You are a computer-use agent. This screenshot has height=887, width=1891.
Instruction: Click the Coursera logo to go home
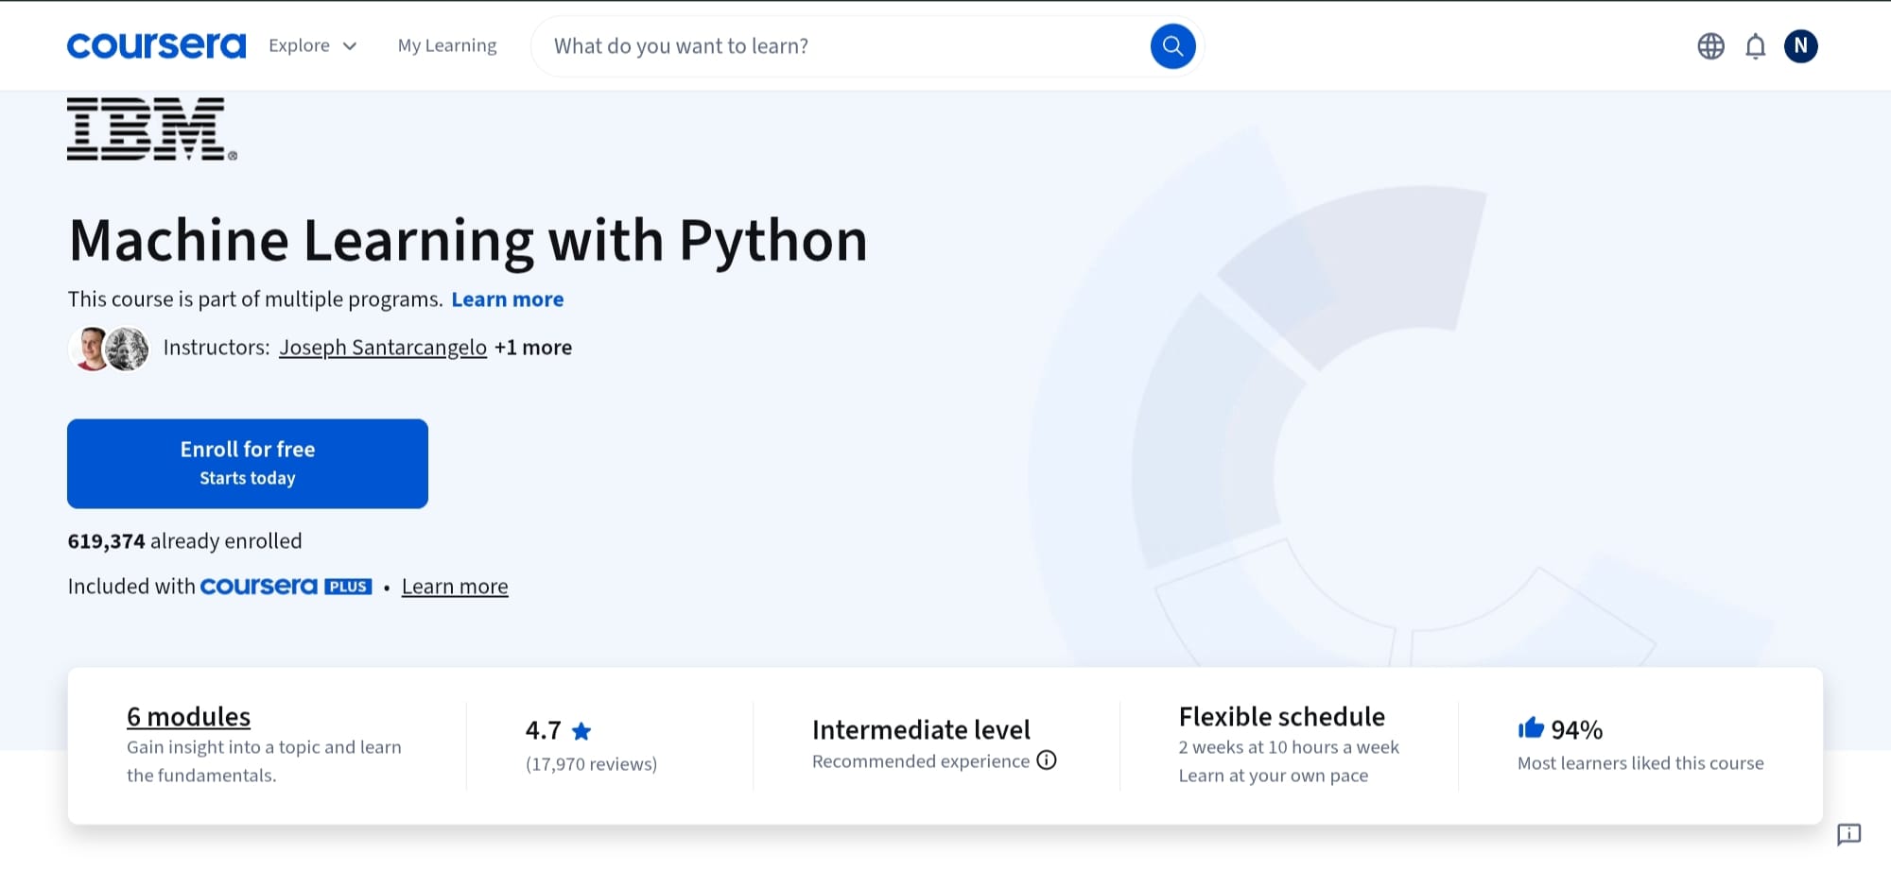click(155, 44)
